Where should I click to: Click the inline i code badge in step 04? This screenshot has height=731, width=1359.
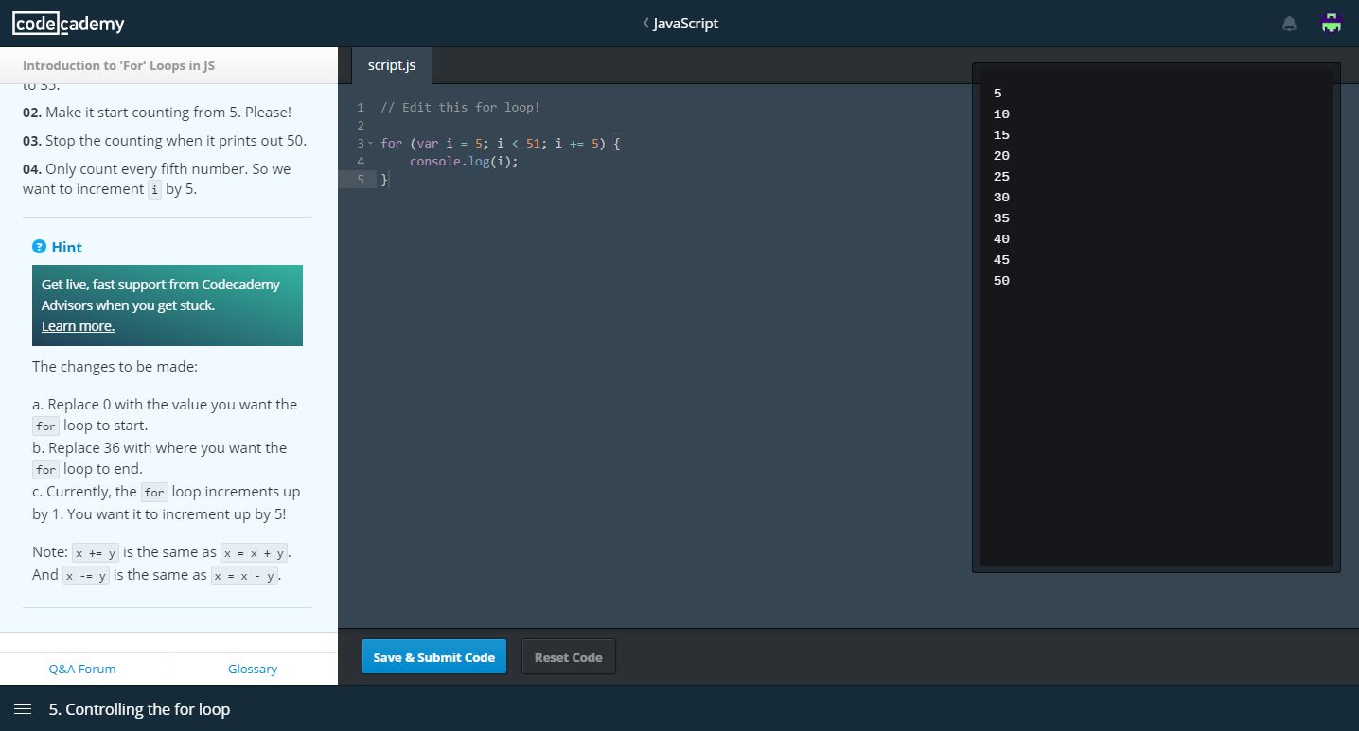154,189
